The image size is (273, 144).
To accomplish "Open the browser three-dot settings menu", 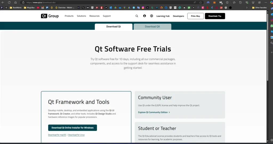I will tap(266, 2).
